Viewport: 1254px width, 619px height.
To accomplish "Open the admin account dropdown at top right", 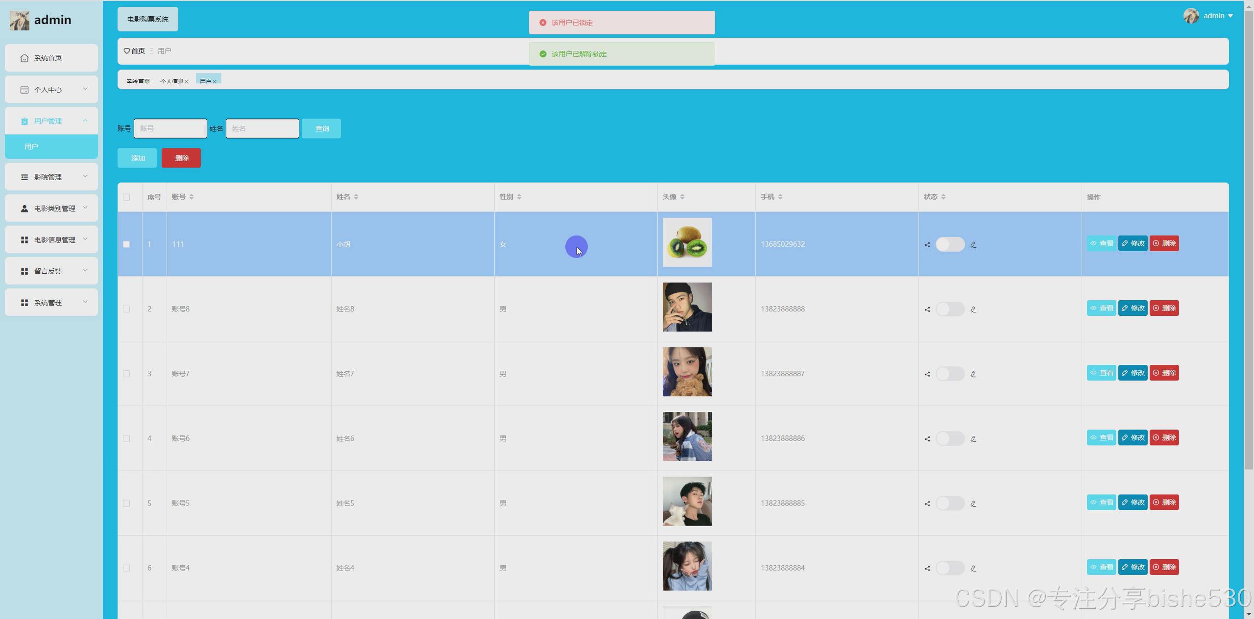I will (1208, 16).
